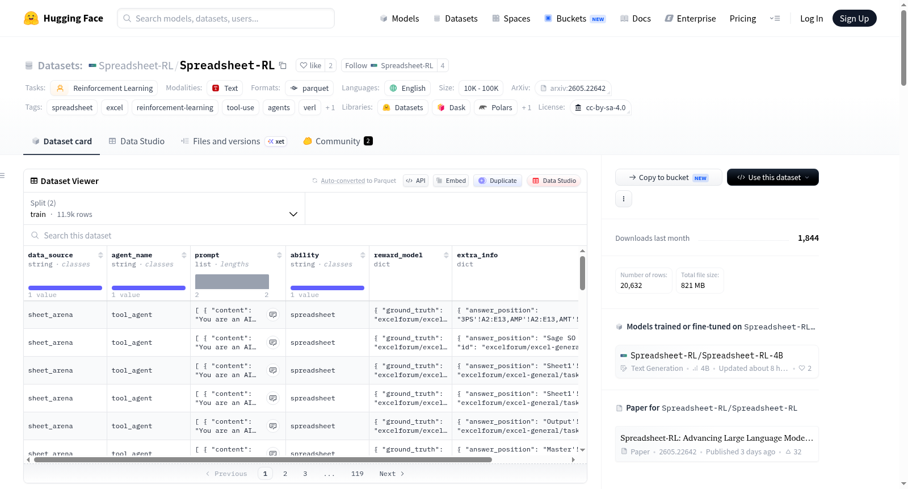Open the Use this dataset dropdown
Viewport: 908px width, 489px height.
(773, 177)
